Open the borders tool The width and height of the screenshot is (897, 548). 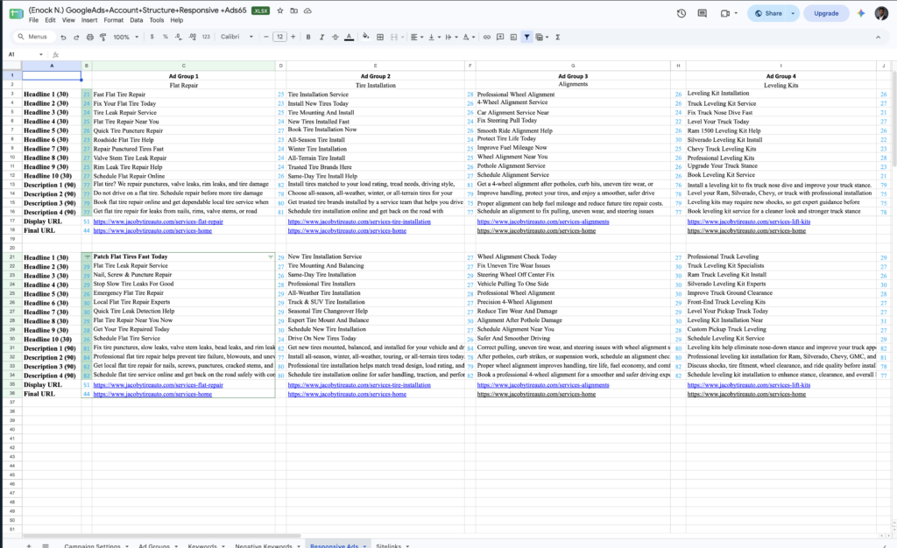[380, 37]
